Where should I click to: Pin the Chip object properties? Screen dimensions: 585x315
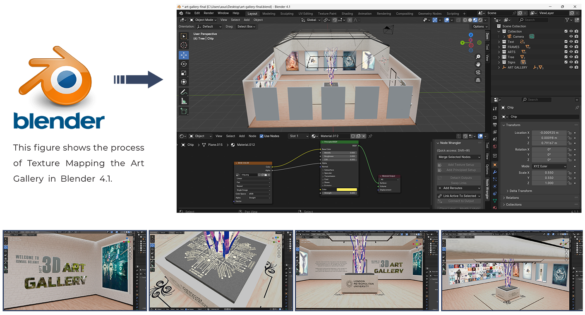tap(577, 108)
